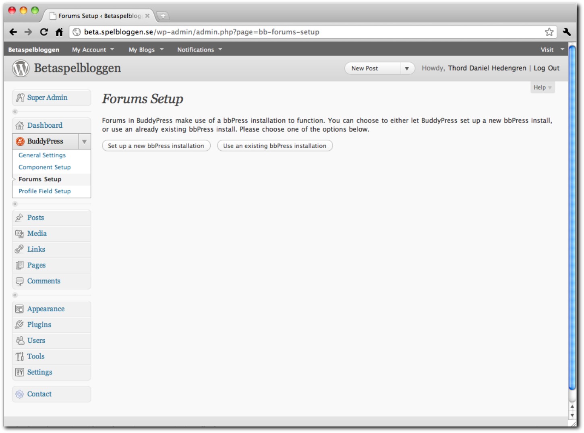Open the Tools menu label
Image resolution: width=584 pixels, height=433 pixels.
pyautogui.click(x=36, y=356)
